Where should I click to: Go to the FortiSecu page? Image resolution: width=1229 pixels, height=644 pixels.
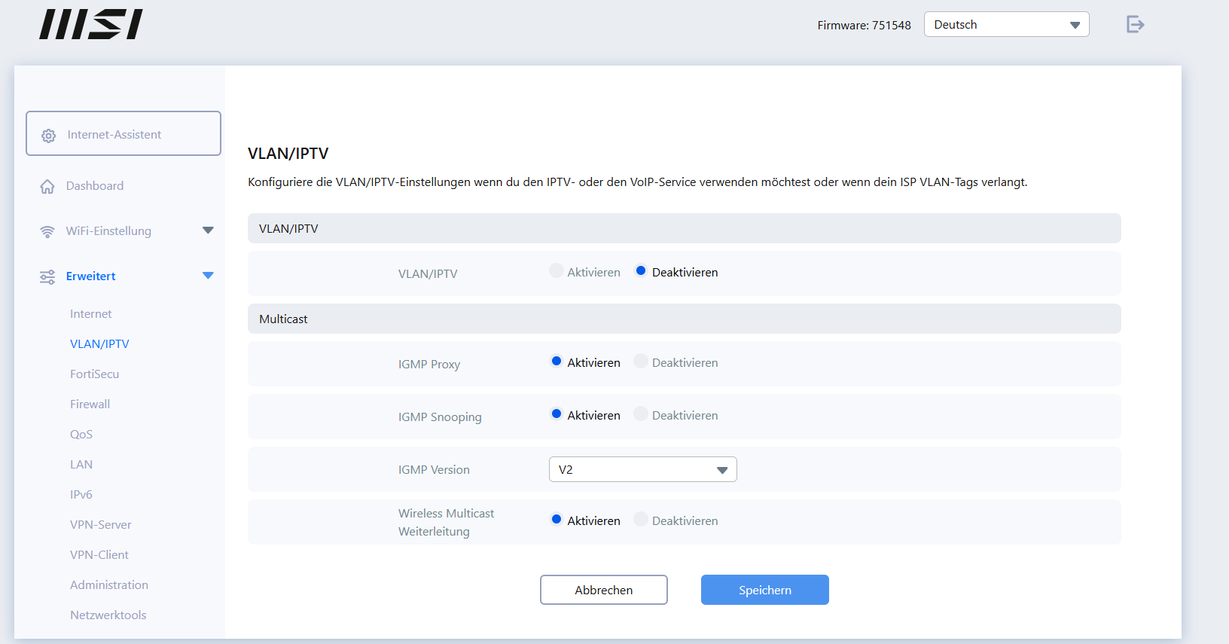click(x=95, y=374)
